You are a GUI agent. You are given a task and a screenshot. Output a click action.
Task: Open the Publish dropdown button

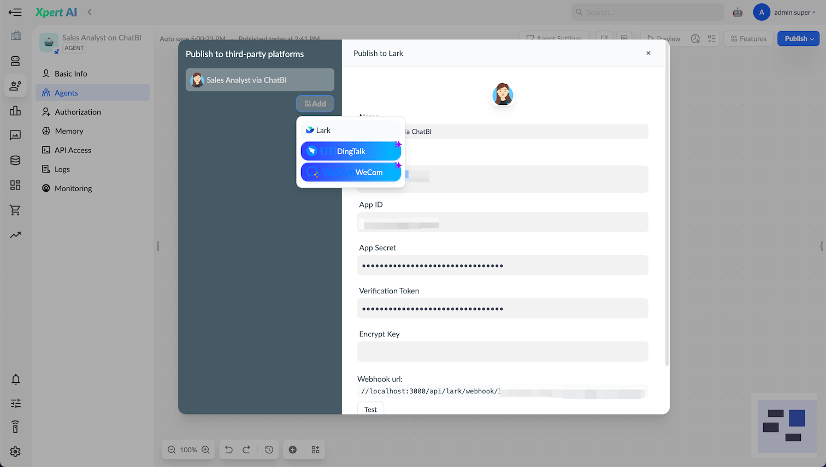click(x=798, y=38)
